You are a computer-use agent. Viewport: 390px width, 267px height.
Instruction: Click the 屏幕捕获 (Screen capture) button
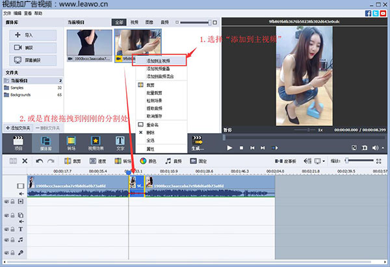pos(33,60)
